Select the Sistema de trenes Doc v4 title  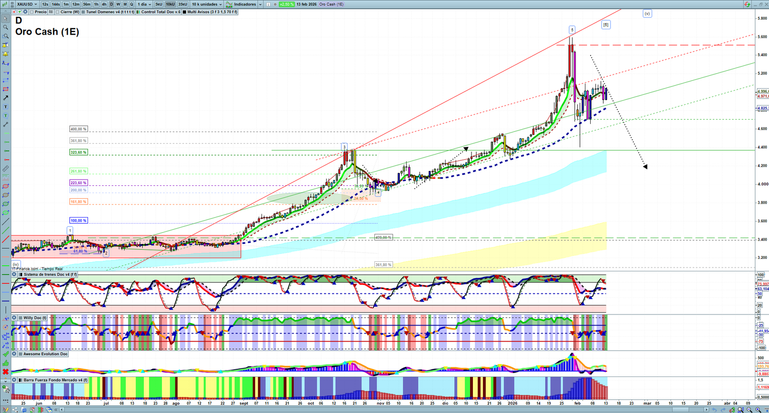point(50,275)
